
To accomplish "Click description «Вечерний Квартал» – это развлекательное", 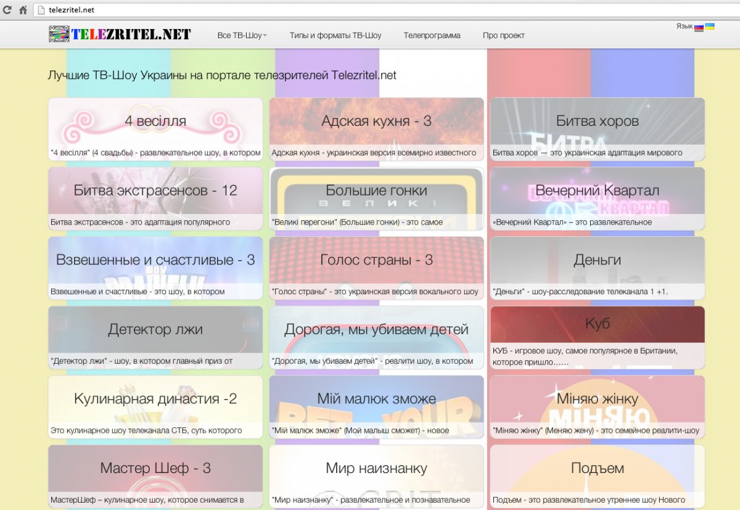I will click(x=572, y=222).
